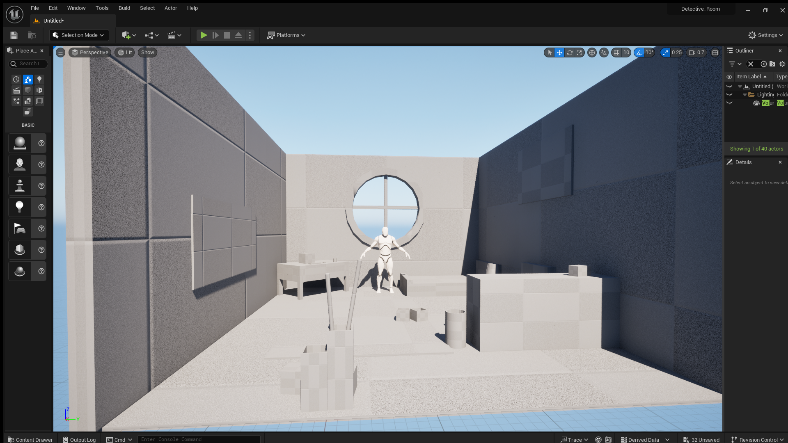Click the help icon next to the Pawn actor
Viewport: 788px width, 443px height.
[41, 186]
